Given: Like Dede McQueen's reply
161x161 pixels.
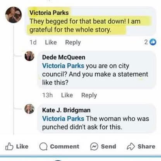Looking at the screenshot, I should pos(67,95).
